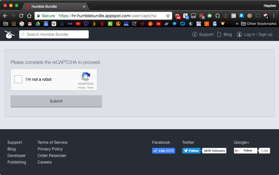The image size is (279, 175).
Task: Click inside the Search Humble Bundle field
Action: pyautogui.click(x=54, y=34)
